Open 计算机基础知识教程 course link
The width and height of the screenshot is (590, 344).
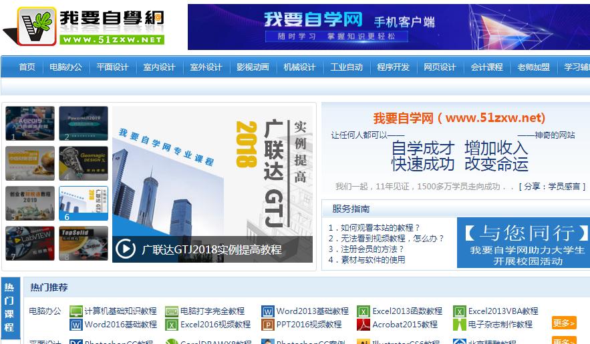[x=120, y=311]
